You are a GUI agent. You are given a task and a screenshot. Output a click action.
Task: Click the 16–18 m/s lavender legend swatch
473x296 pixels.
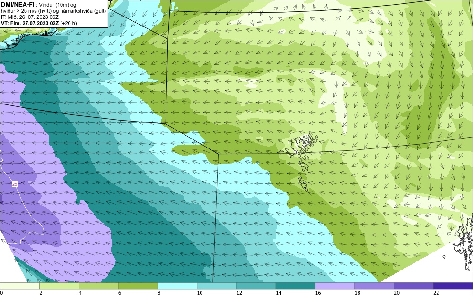coord(335,286)
